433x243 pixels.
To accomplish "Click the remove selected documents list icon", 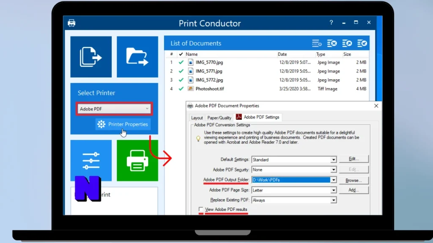I will 317,43.
